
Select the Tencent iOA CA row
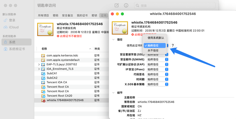[72, 82]
